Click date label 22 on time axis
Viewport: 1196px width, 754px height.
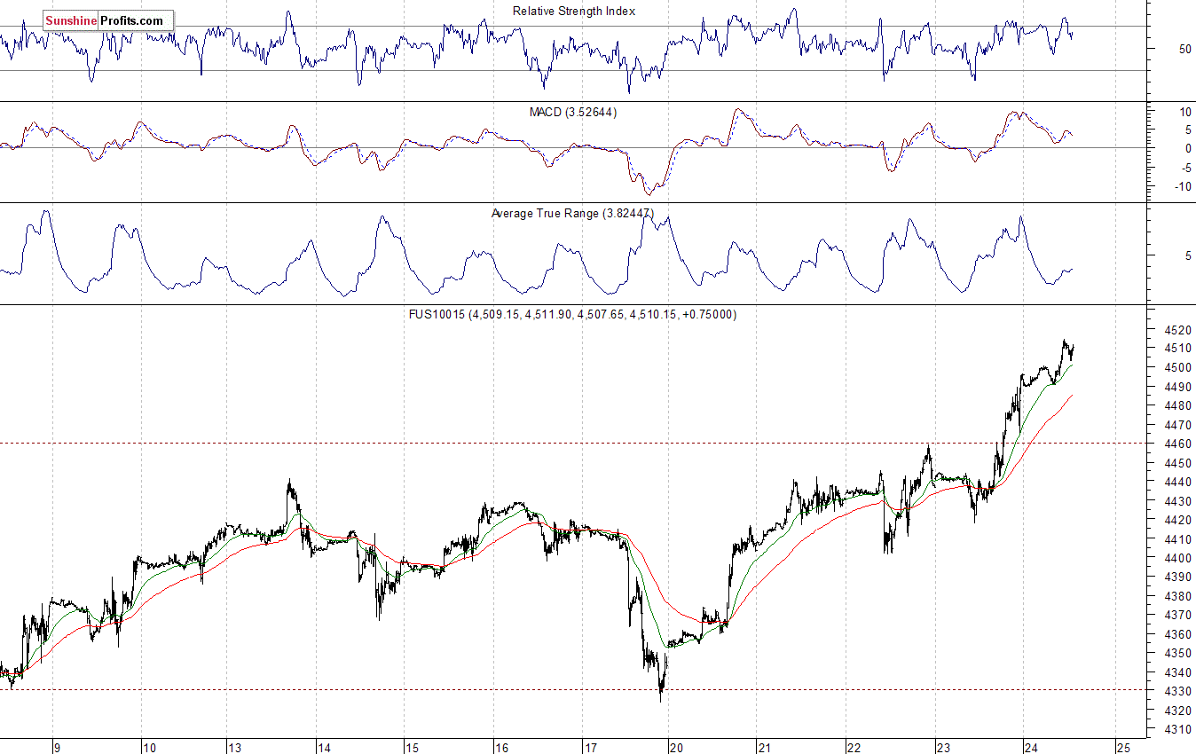[854, 747]
